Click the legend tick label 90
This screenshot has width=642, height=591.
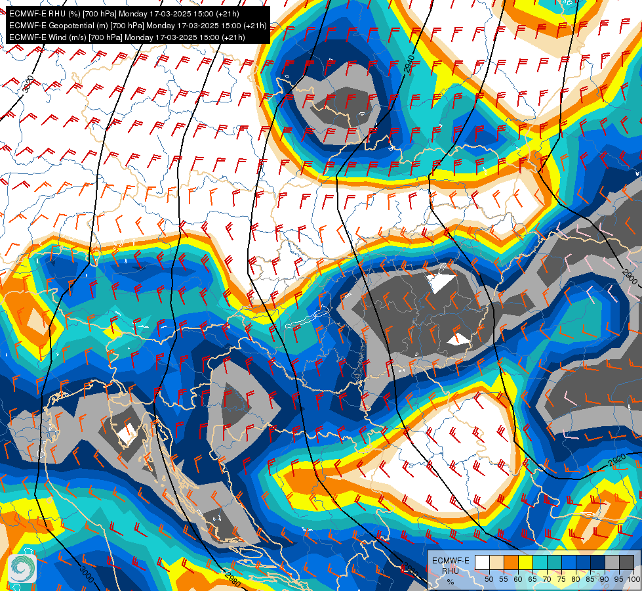click(x=605, y=579)
